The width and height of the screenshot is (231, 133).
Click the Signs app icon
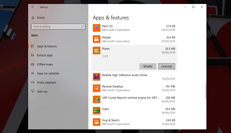[x=96, y=111]
